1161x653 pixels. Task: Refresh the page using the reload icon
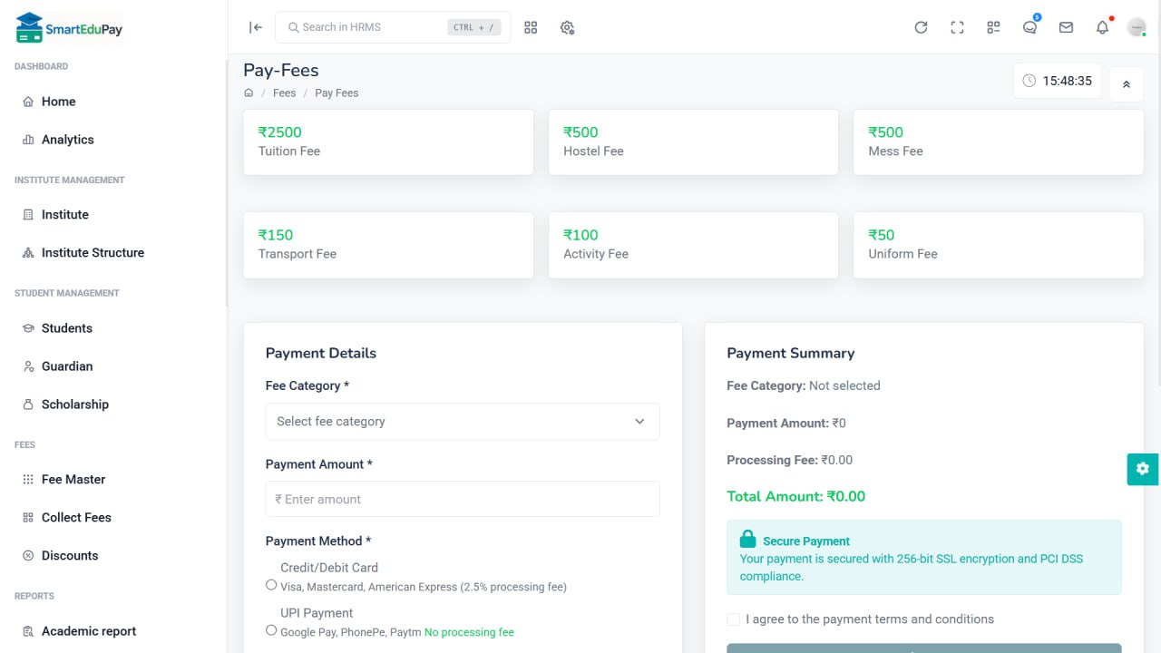click(x=921, y=27)
